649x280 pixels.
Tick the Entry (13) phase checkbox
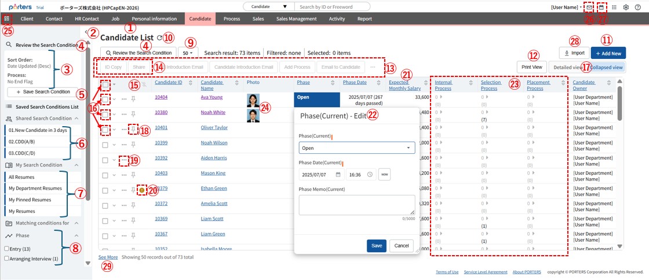(6, 249)
